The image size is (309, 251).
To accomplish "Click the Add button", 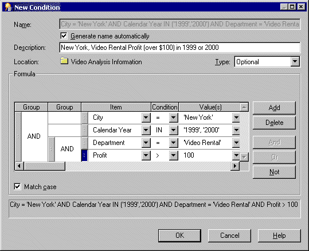I will tap(274, 108).
